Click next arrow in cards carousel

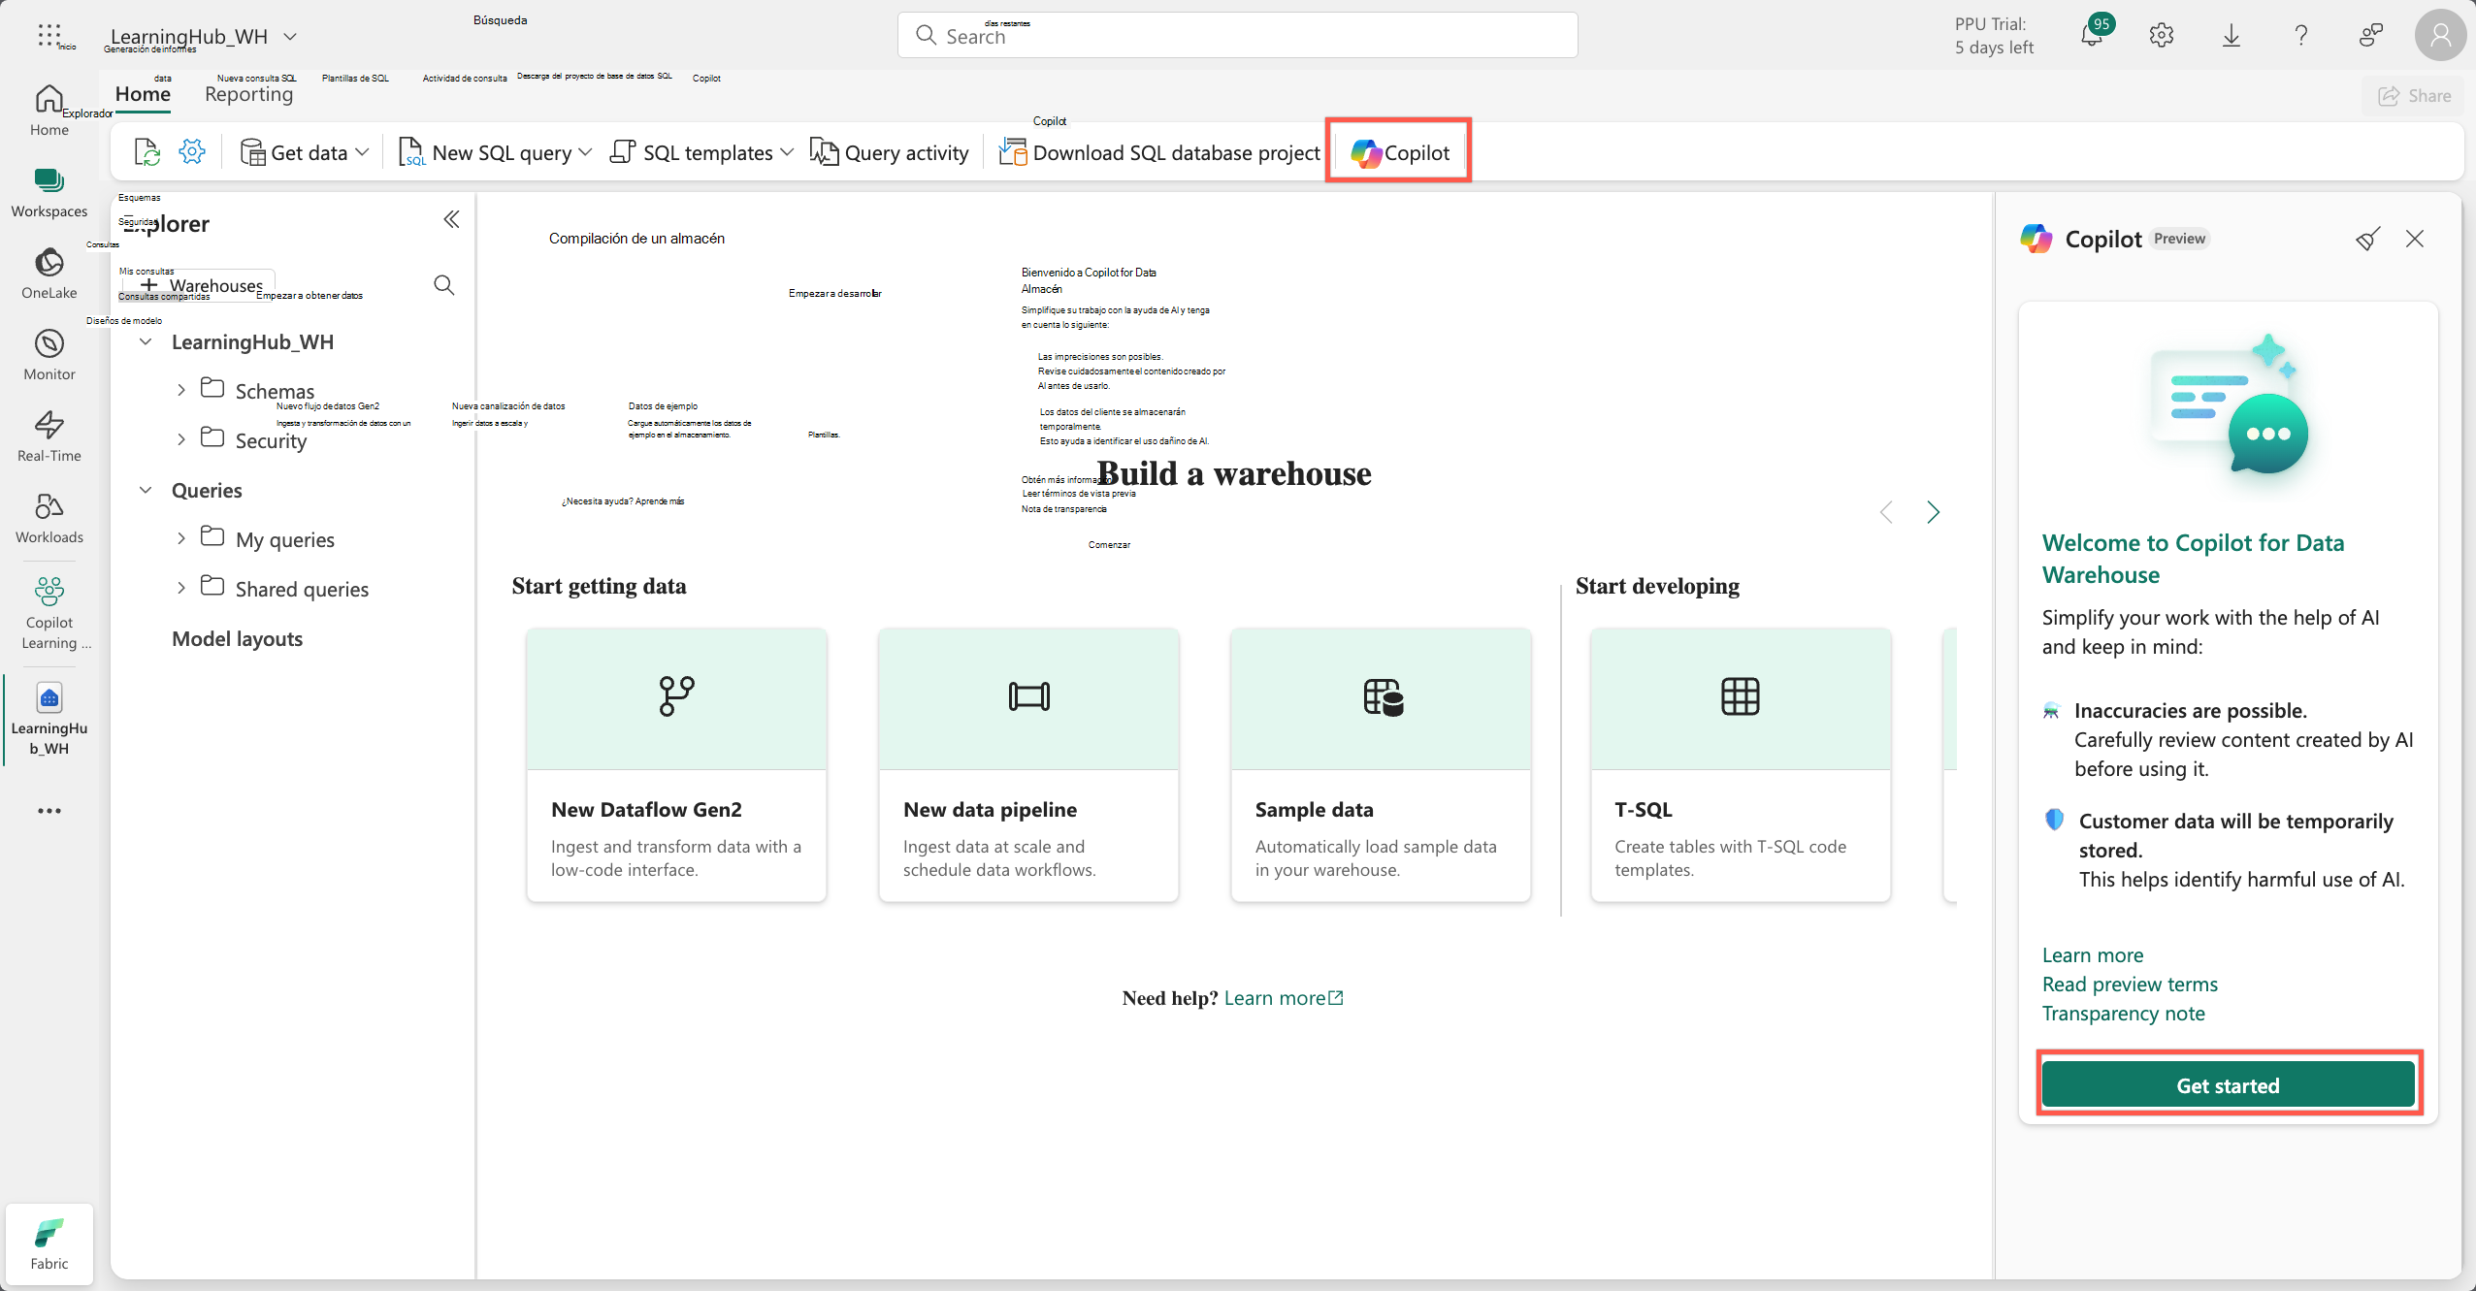[1933, 512]
